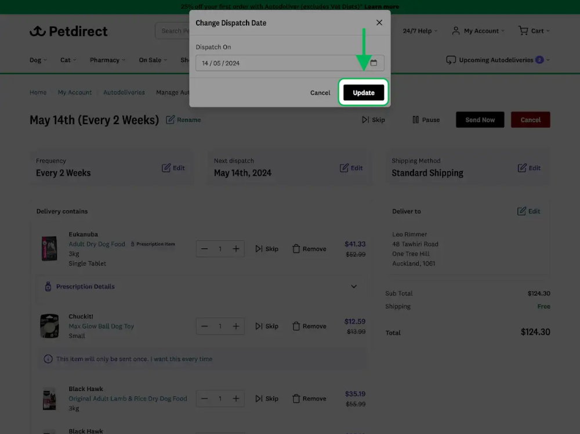
Task: Decrease Eukanuba quantity
Action: (x=204, y=249)
